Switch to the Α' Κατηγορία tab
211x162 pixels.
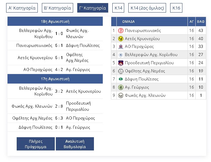coord(22,8)
